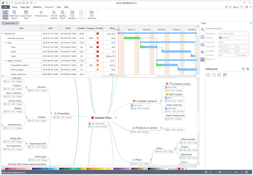253x175 pixels.
Task: Select the Task panel calendar-check icon
Action: pyautogui.click(x=202, y=60)
